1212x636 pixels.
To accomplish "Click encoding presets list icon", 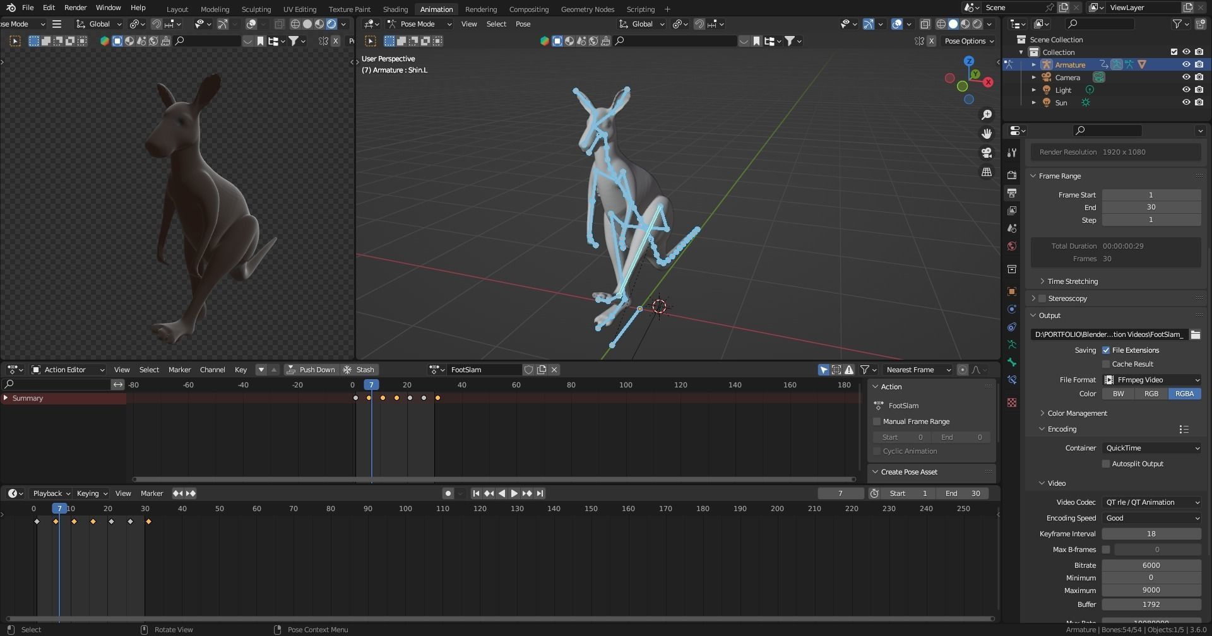I will pos(1184,429).
